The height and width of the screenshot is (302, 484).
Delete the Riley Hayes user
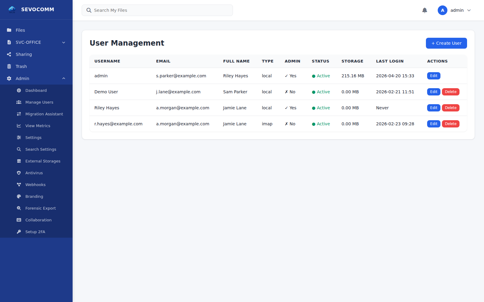point(450,108)
